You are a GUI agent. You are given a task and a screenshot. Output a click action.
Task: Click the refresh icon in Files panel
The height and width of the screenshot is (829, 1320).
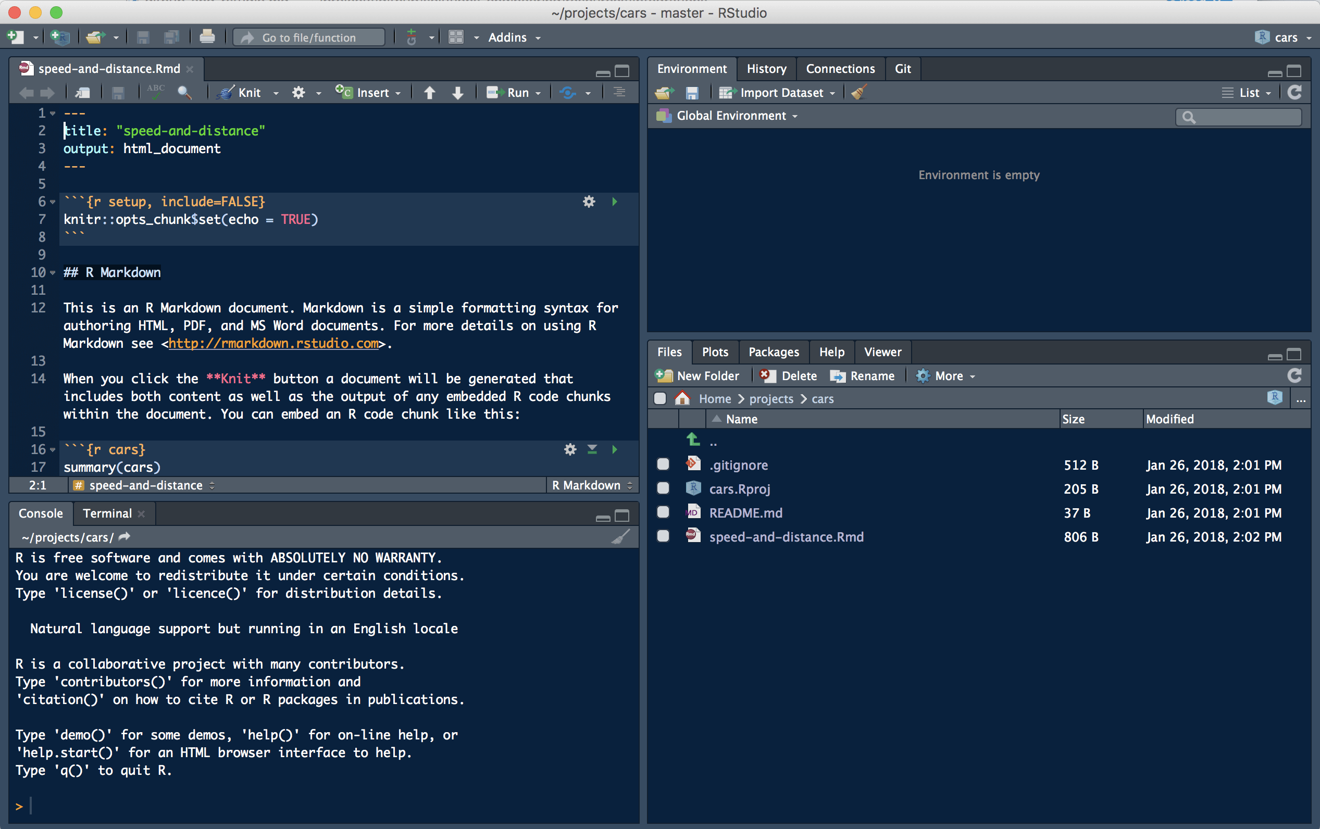pyautogui.click(x=1293, y=375)
